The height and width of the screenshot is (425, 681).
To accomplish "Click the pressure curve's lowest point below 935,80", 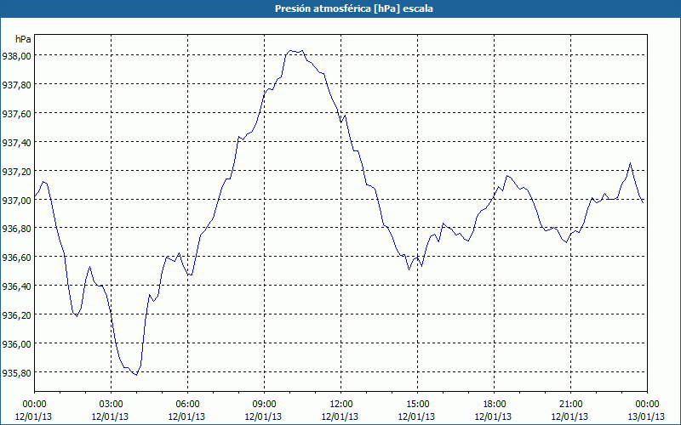I will pos(136,375).
